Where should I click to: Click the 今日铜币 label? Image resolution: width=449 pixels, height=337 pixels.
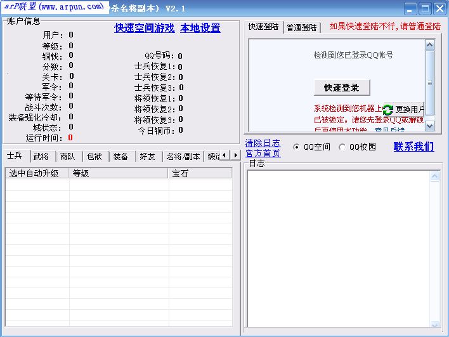pos(157,131)
